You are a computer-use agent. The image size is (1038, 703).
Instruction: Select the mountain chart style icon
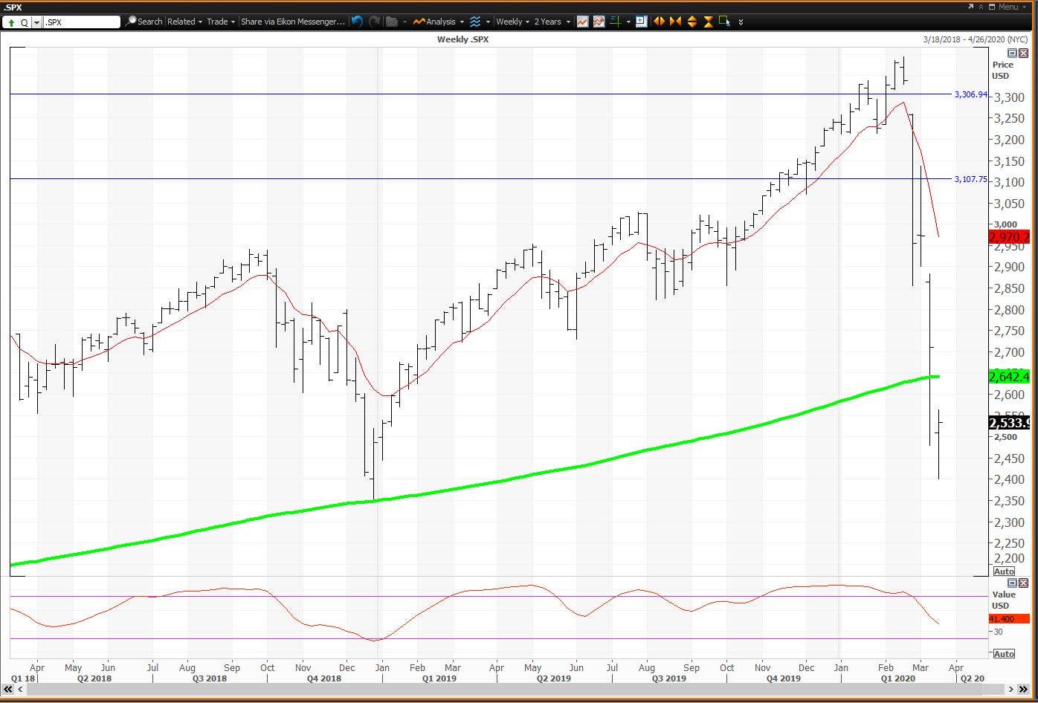(x=599, y=22)
